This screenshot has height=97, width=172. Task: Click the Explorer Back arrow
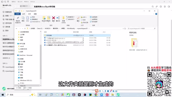[17, 29]
